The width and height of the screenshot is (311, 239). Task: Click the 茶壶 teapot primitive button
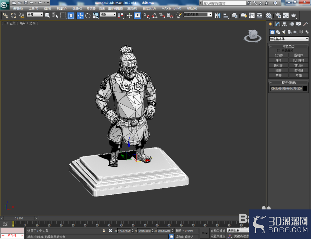coord(278,76)
